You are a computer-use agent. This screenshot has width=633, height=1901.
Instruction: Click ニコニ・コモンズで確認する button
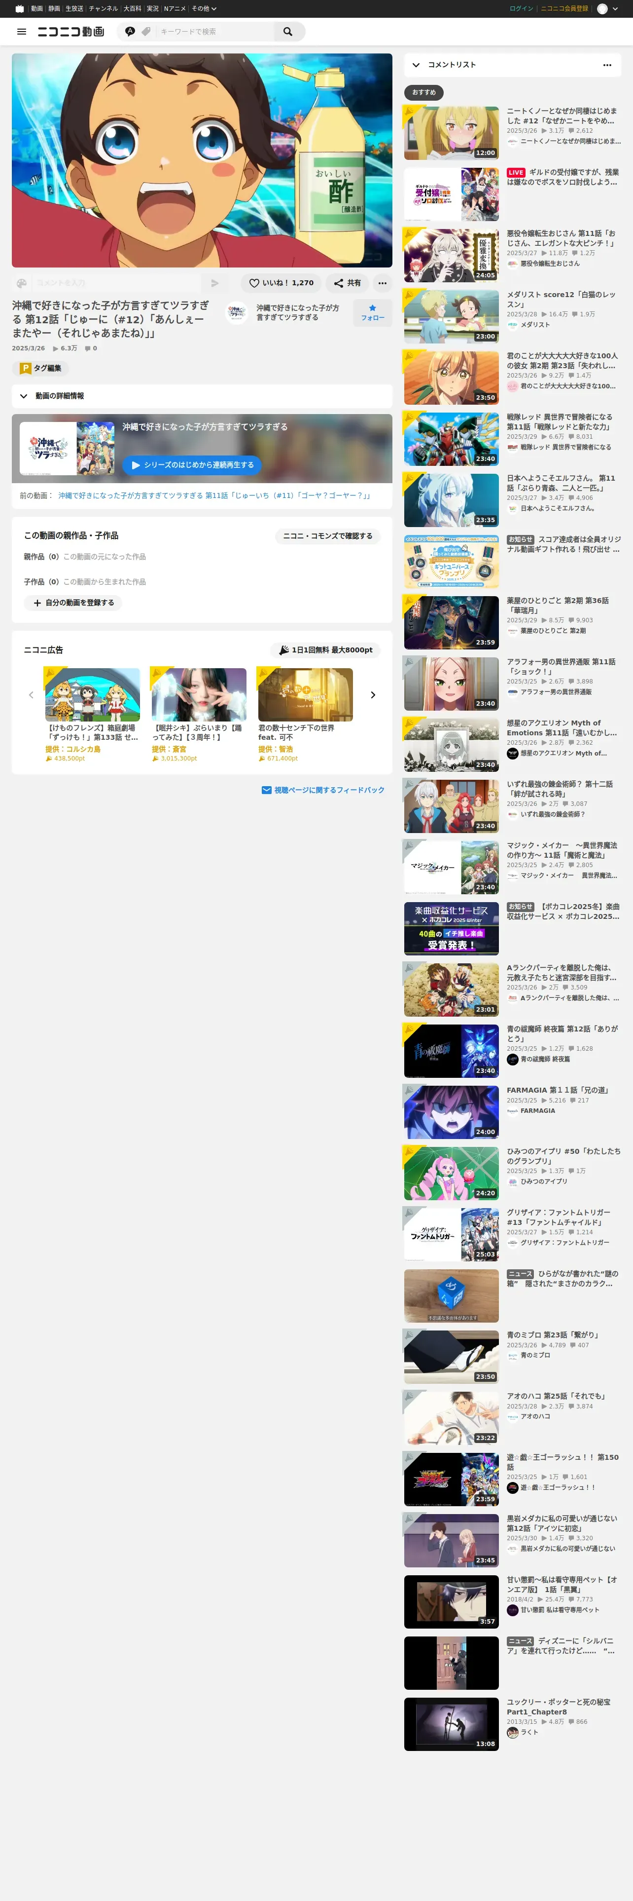coord(328,536)
